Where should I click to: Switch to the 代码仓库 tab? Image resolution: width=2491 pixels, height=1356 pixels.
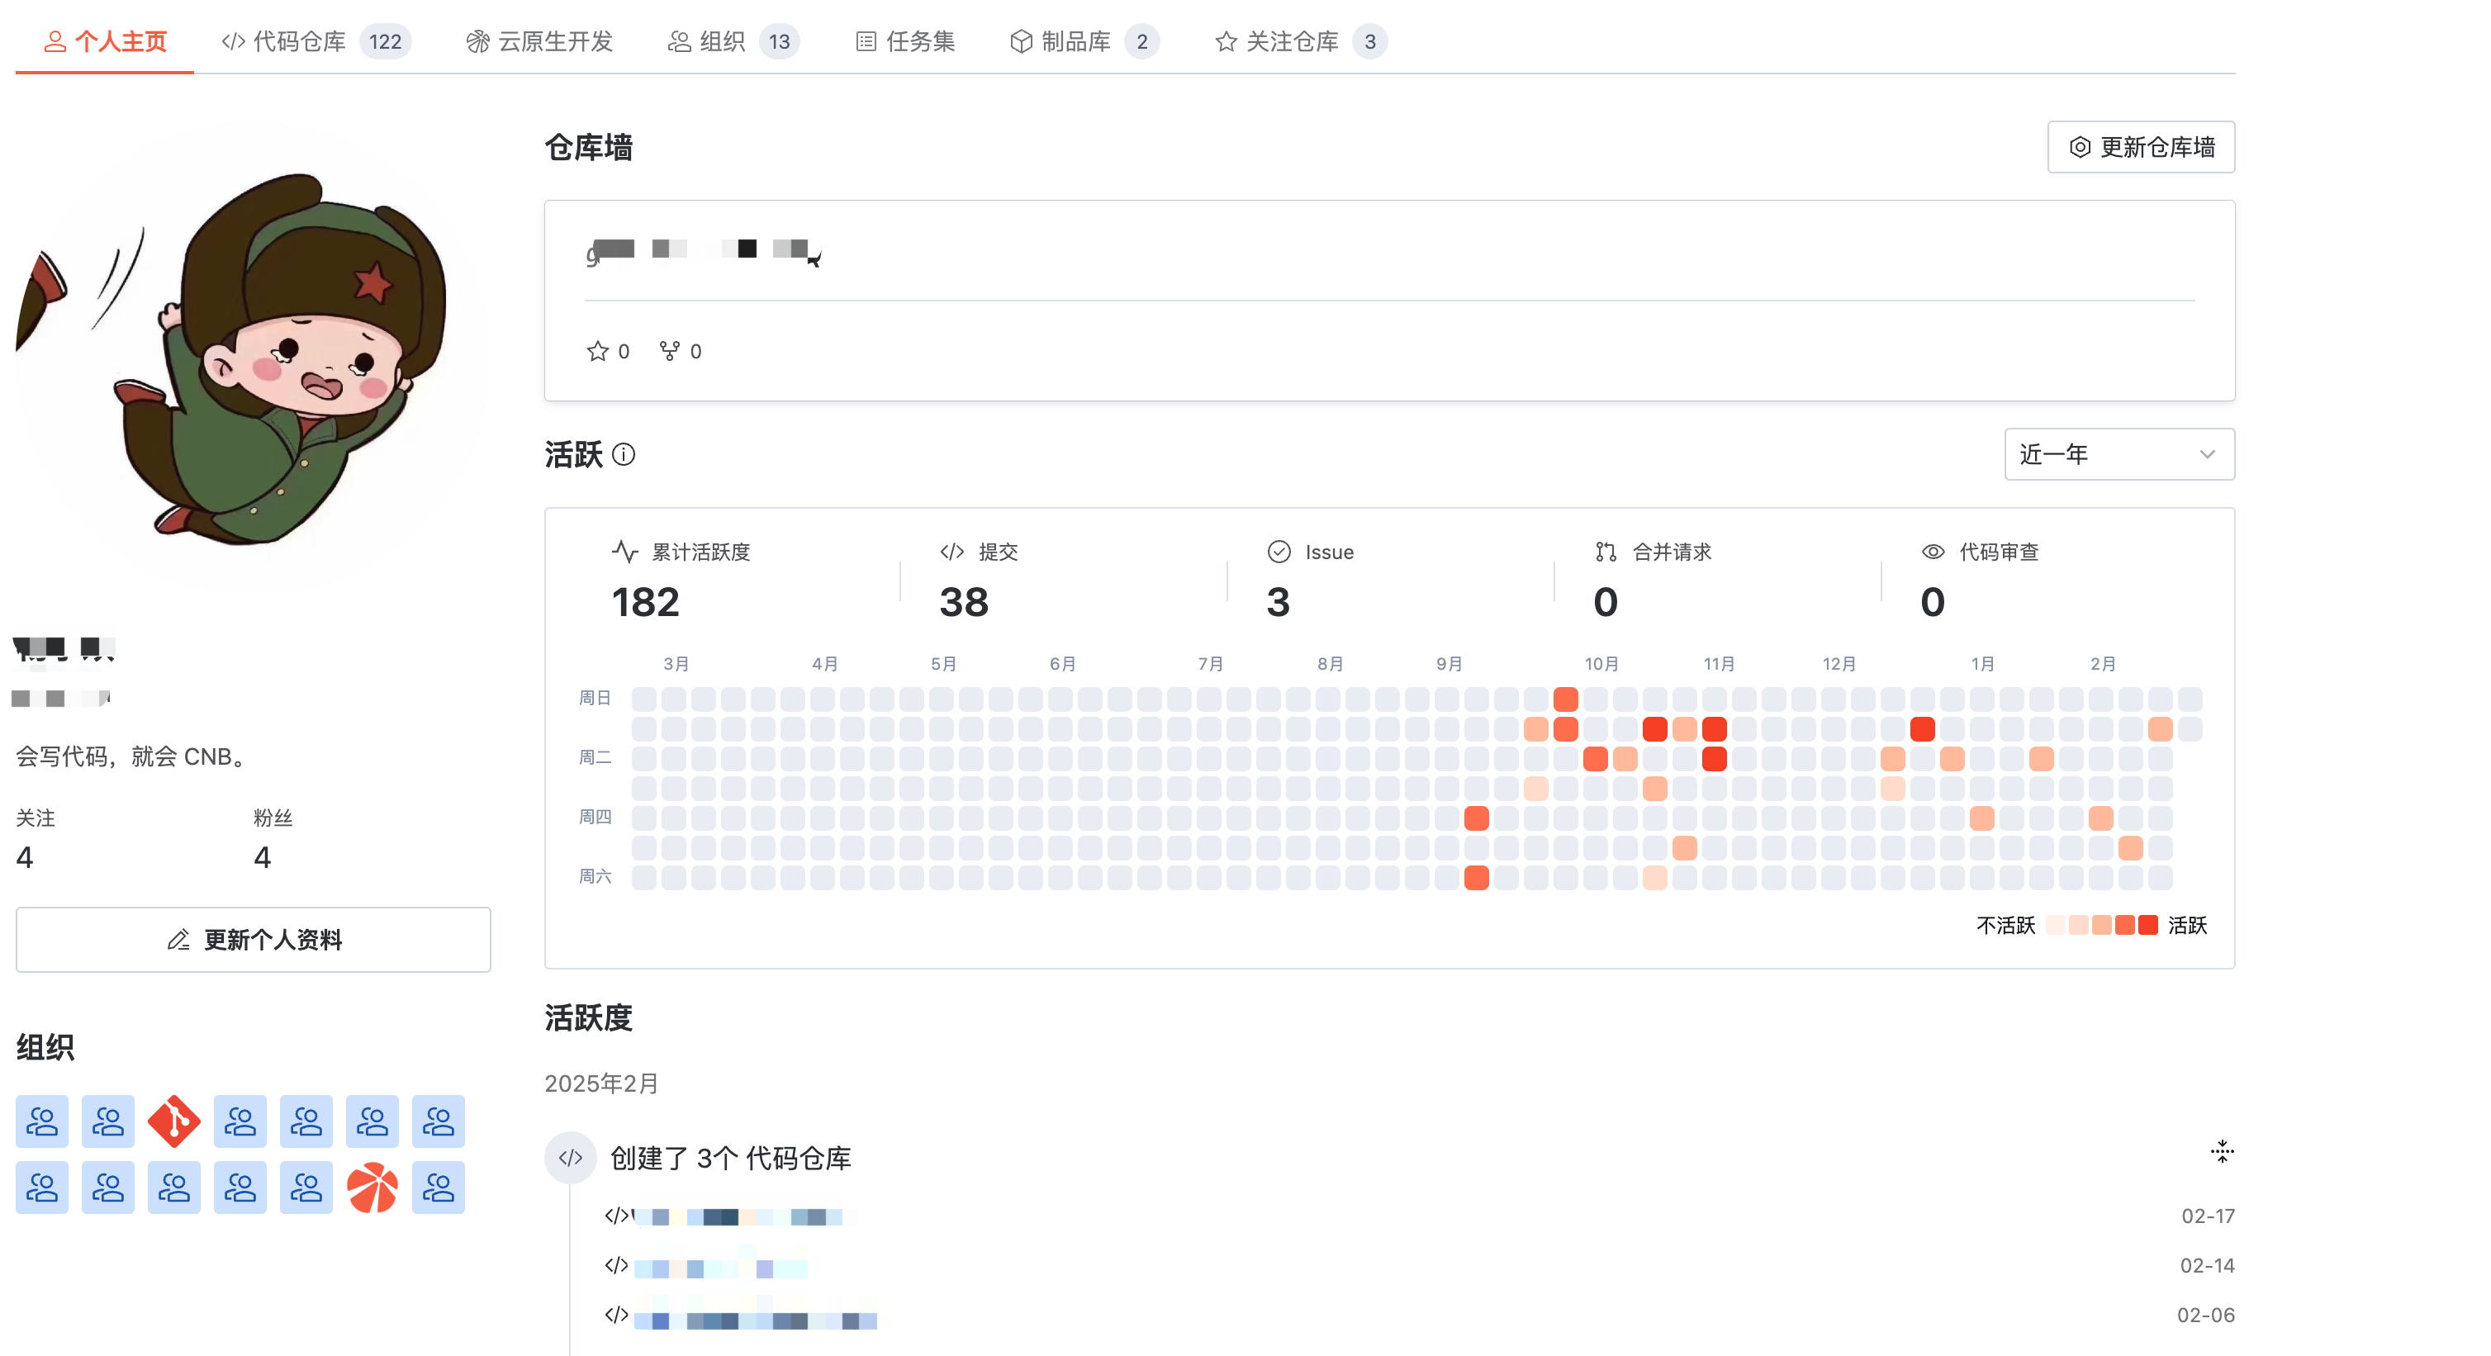coord(316,41)
